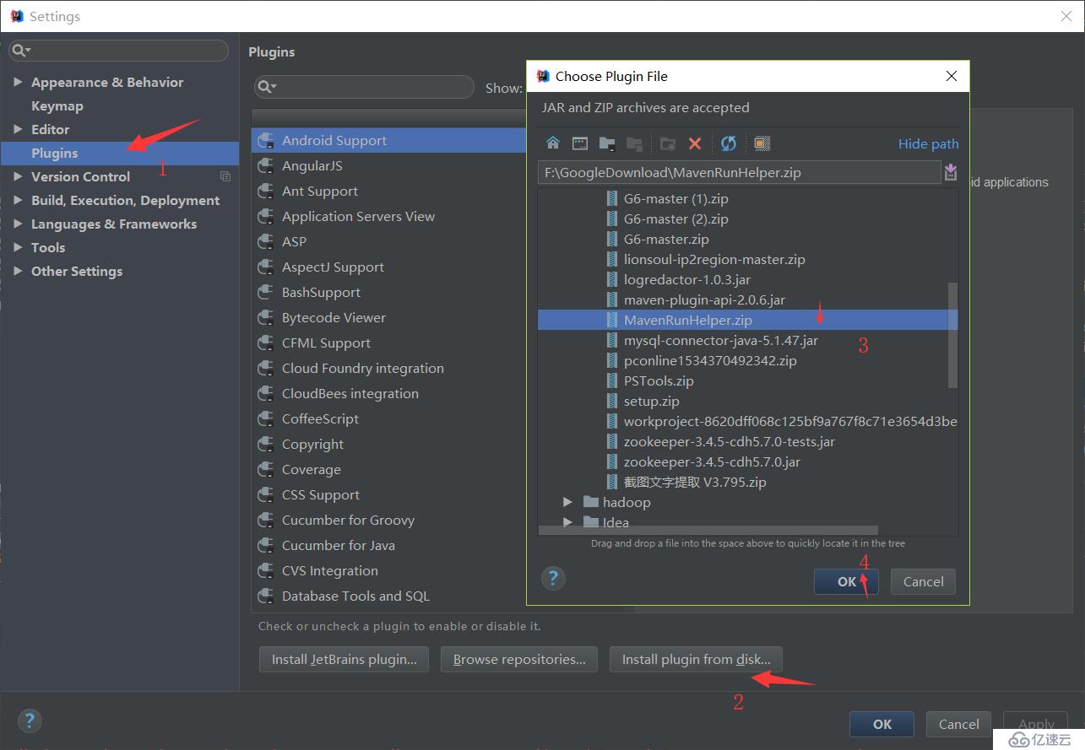Click plugin search magnifier icon
The image size is (1085, 750).
click(267, 87)
